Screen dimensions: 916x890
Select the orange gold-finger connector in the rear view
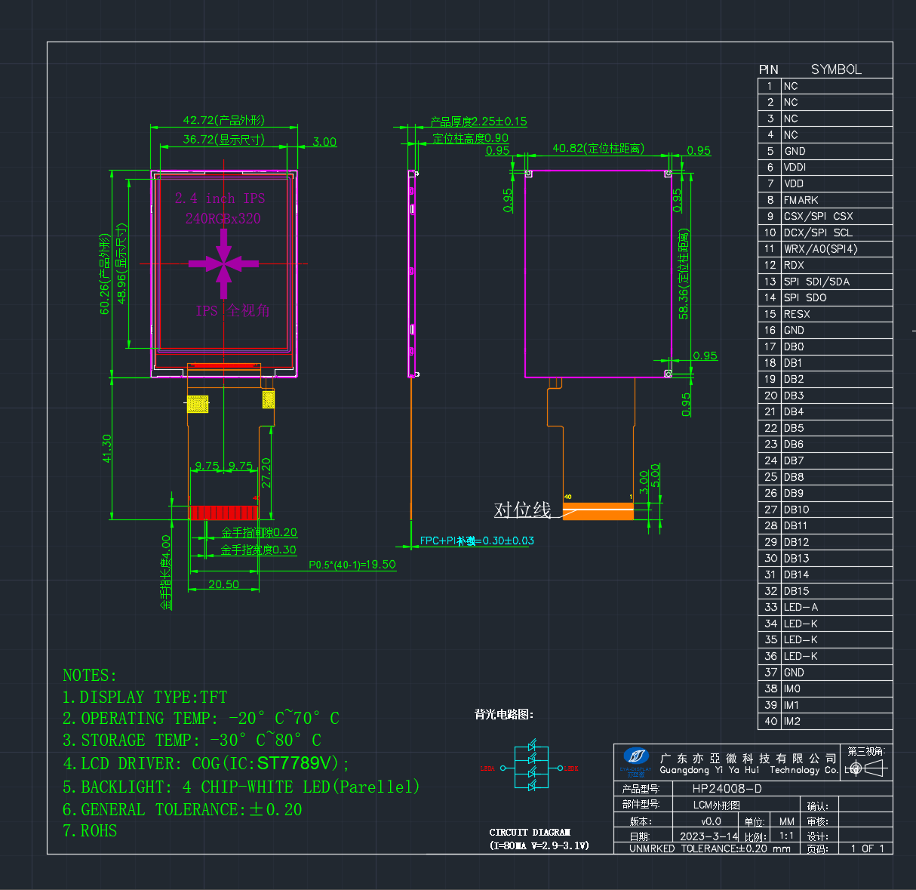point(598,511)
